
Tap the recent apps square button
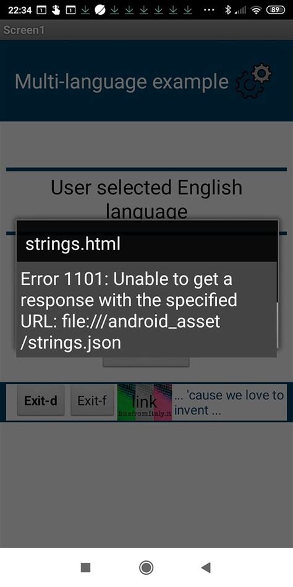[85, 568]
